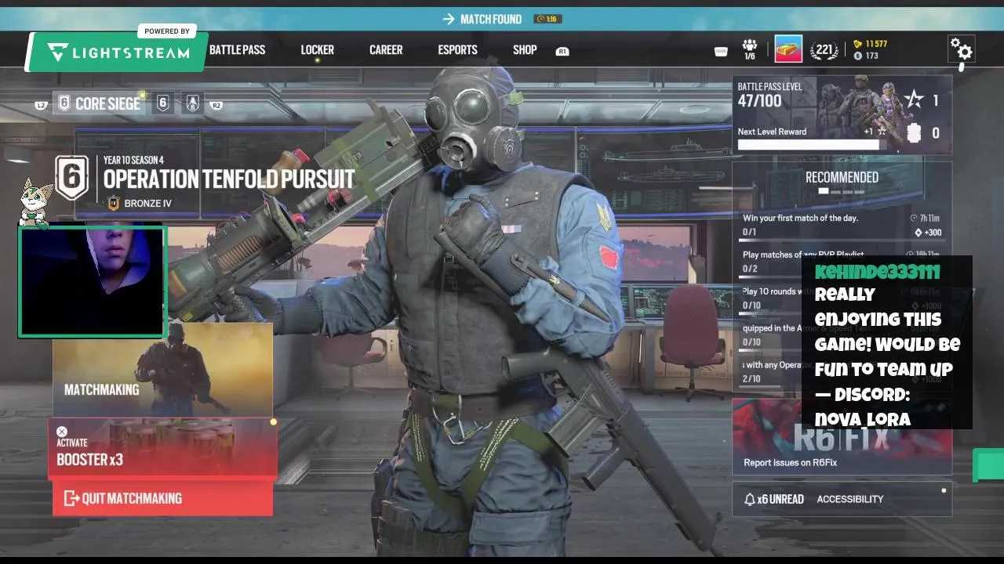1004x564 pixels.
Task: Click the L2 previous playlist prompt
Action: (x=41, y=105)
